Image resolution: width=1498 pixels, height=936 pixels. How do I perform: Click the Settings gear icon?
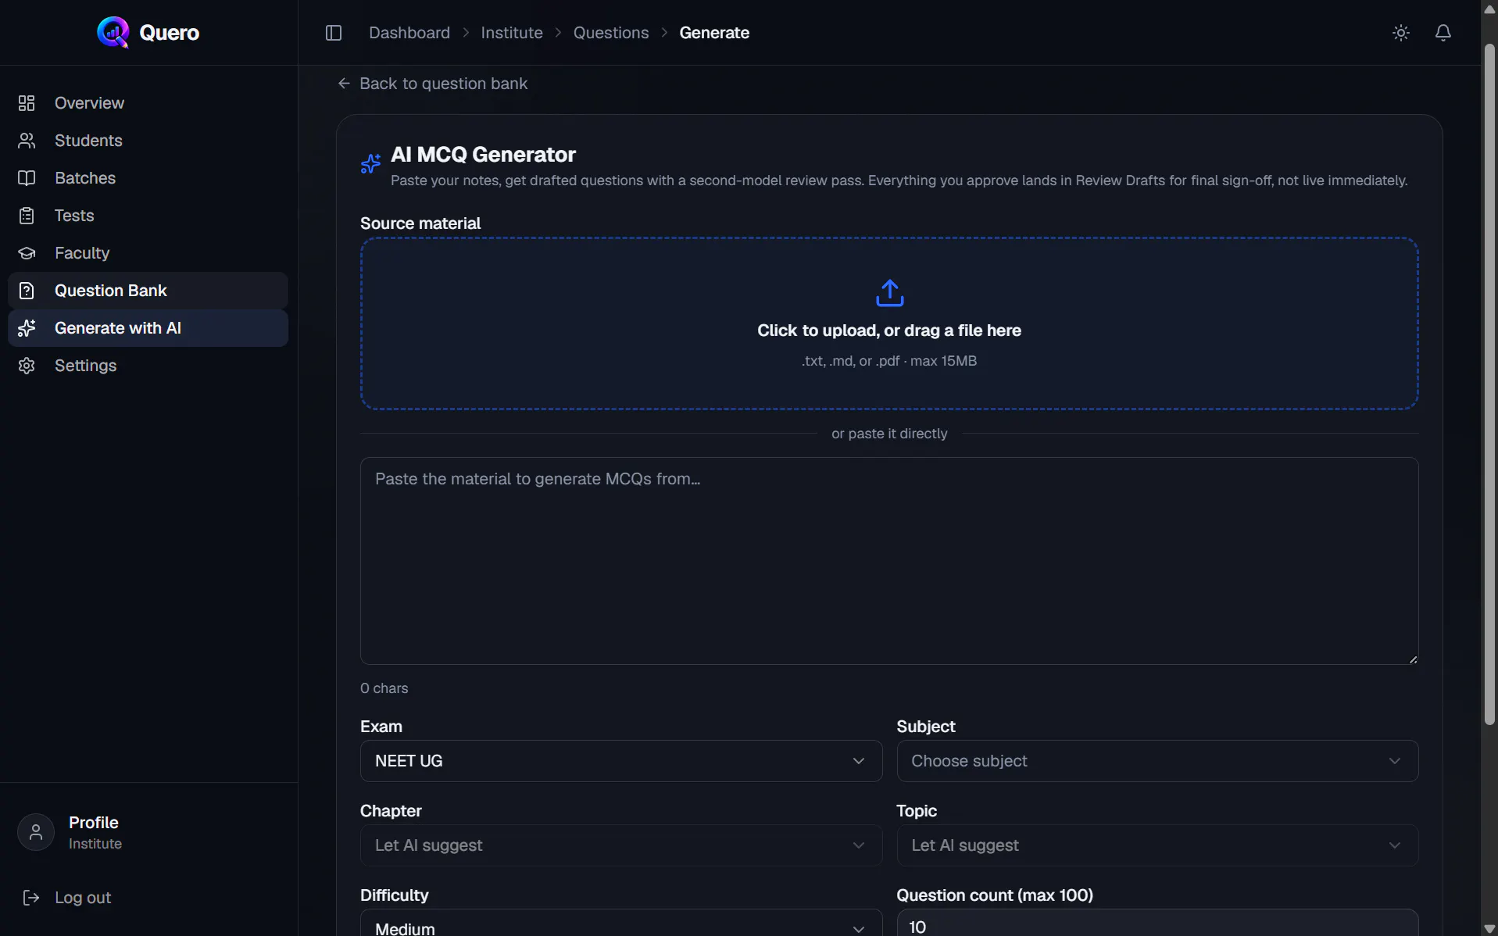coord(27,366)
